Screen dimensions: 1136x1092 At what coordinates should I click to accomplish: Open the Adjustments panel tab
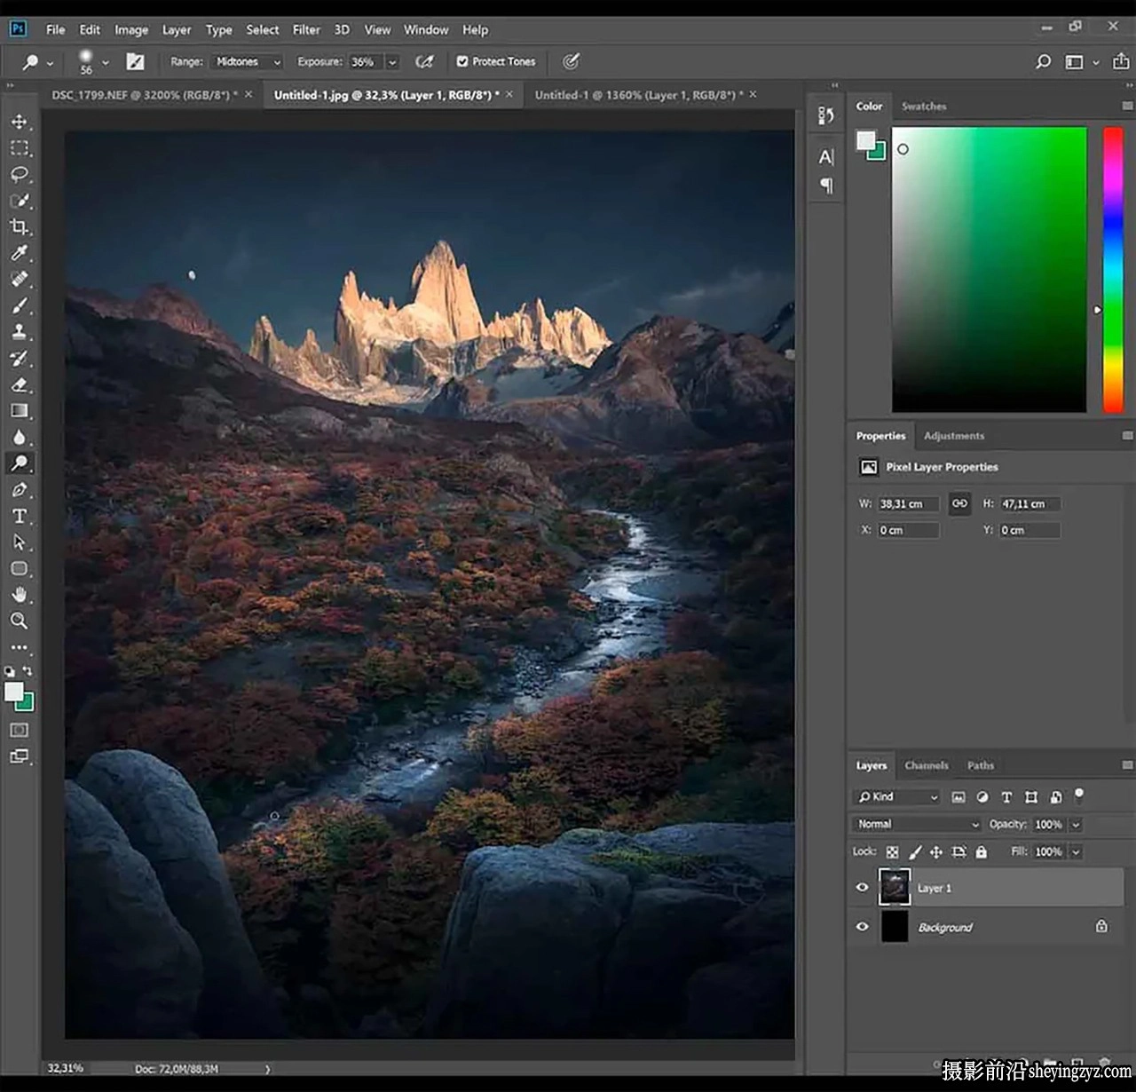954,436
